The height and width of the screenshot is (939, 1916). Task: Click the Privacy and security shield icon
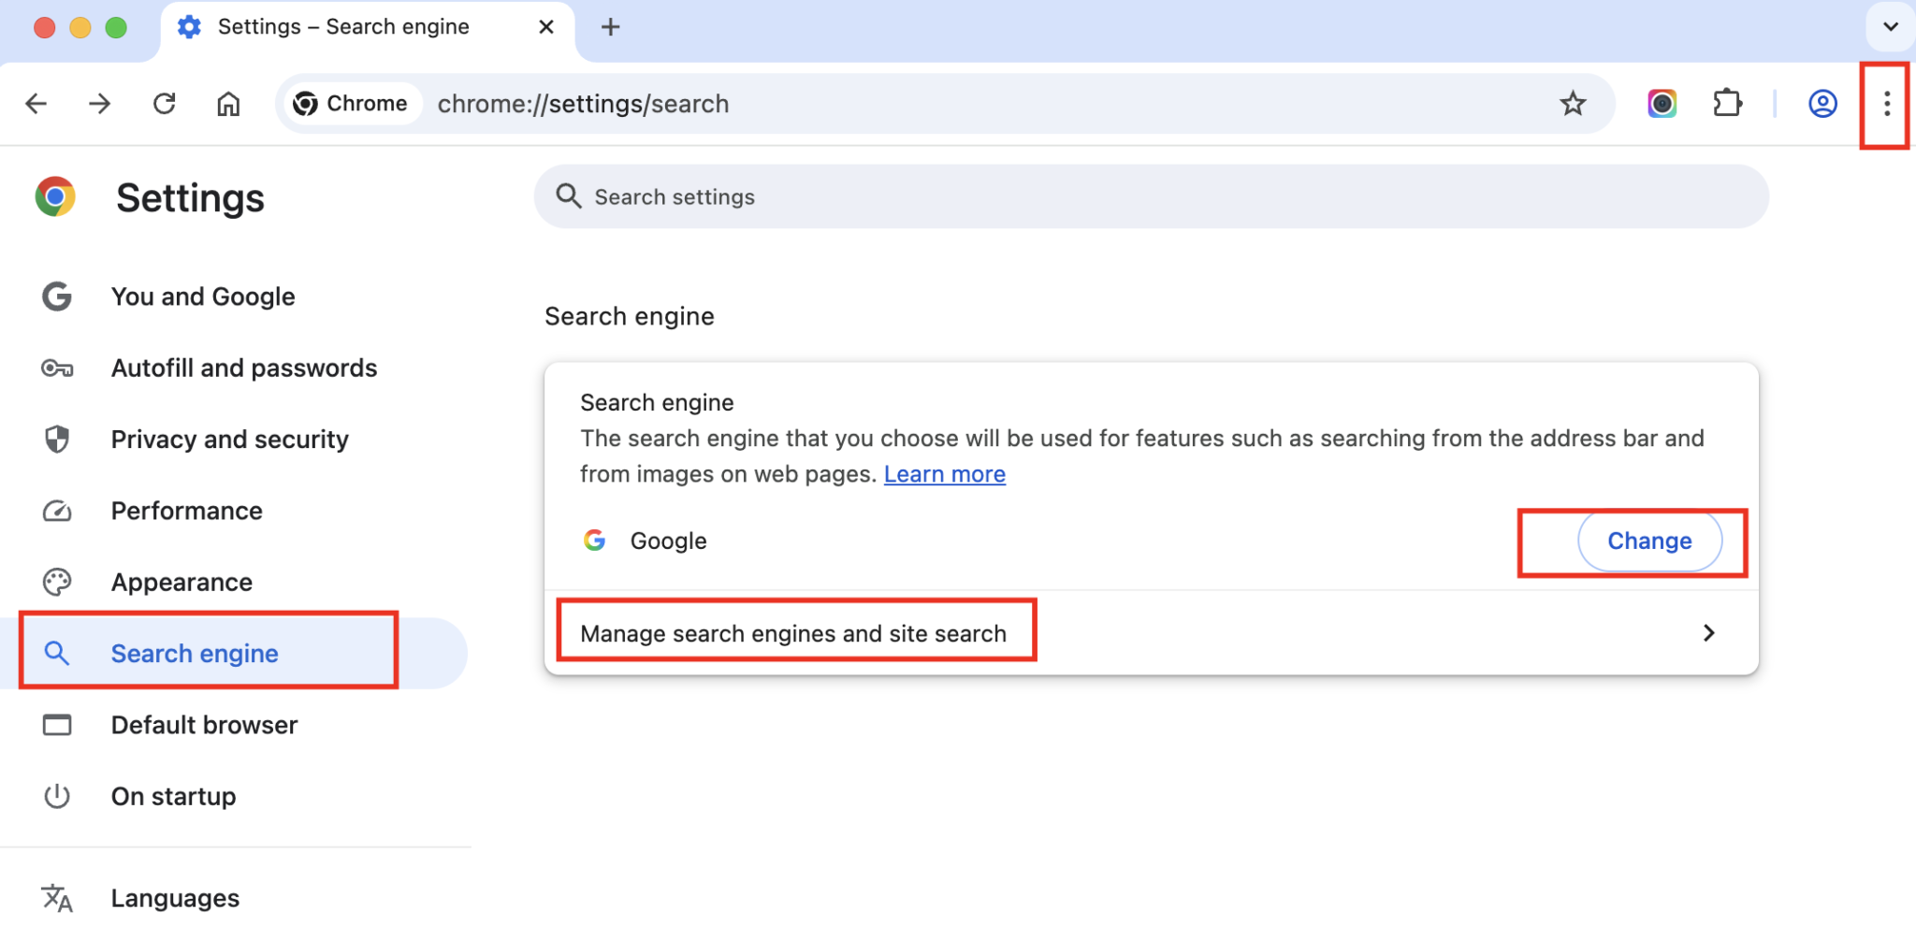tap(57, 439)
